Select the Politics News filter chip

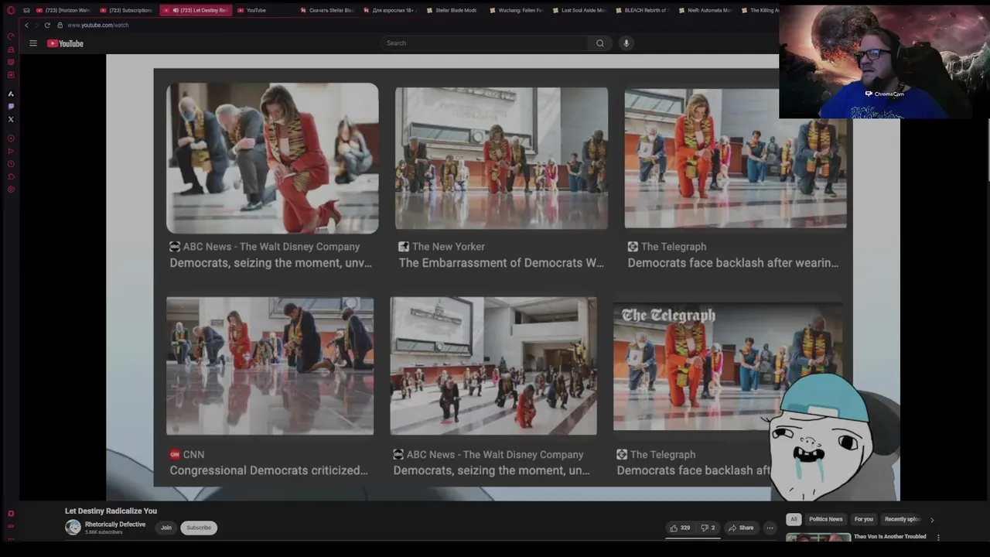(826, 519)
